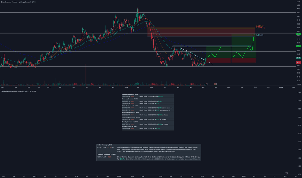The image size is (302, 178).
Task: Click the Friday January 6, 2023 news headline
Action: [157, 150]
